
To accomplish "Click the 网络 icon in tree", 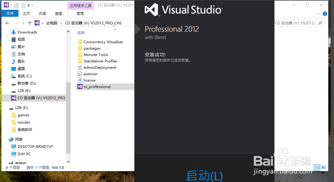I will pos(11,139).
